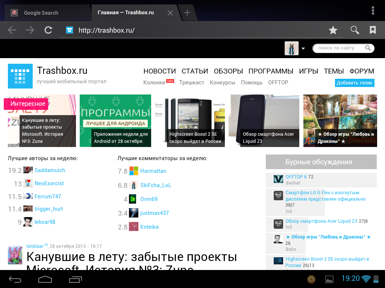Open the OFFTOP 6 discussion
Screen dimensions: 385x288
tap(296, 177)
